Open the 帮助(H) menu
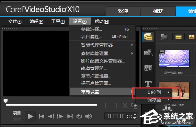Image resolution: width=196 pixels, height=127 pixels. pos(102,21)
